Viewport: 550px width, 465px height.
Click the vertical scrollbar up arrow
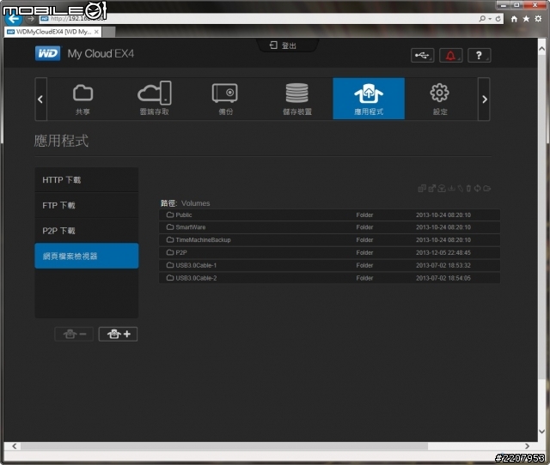[x=542, y=49]
